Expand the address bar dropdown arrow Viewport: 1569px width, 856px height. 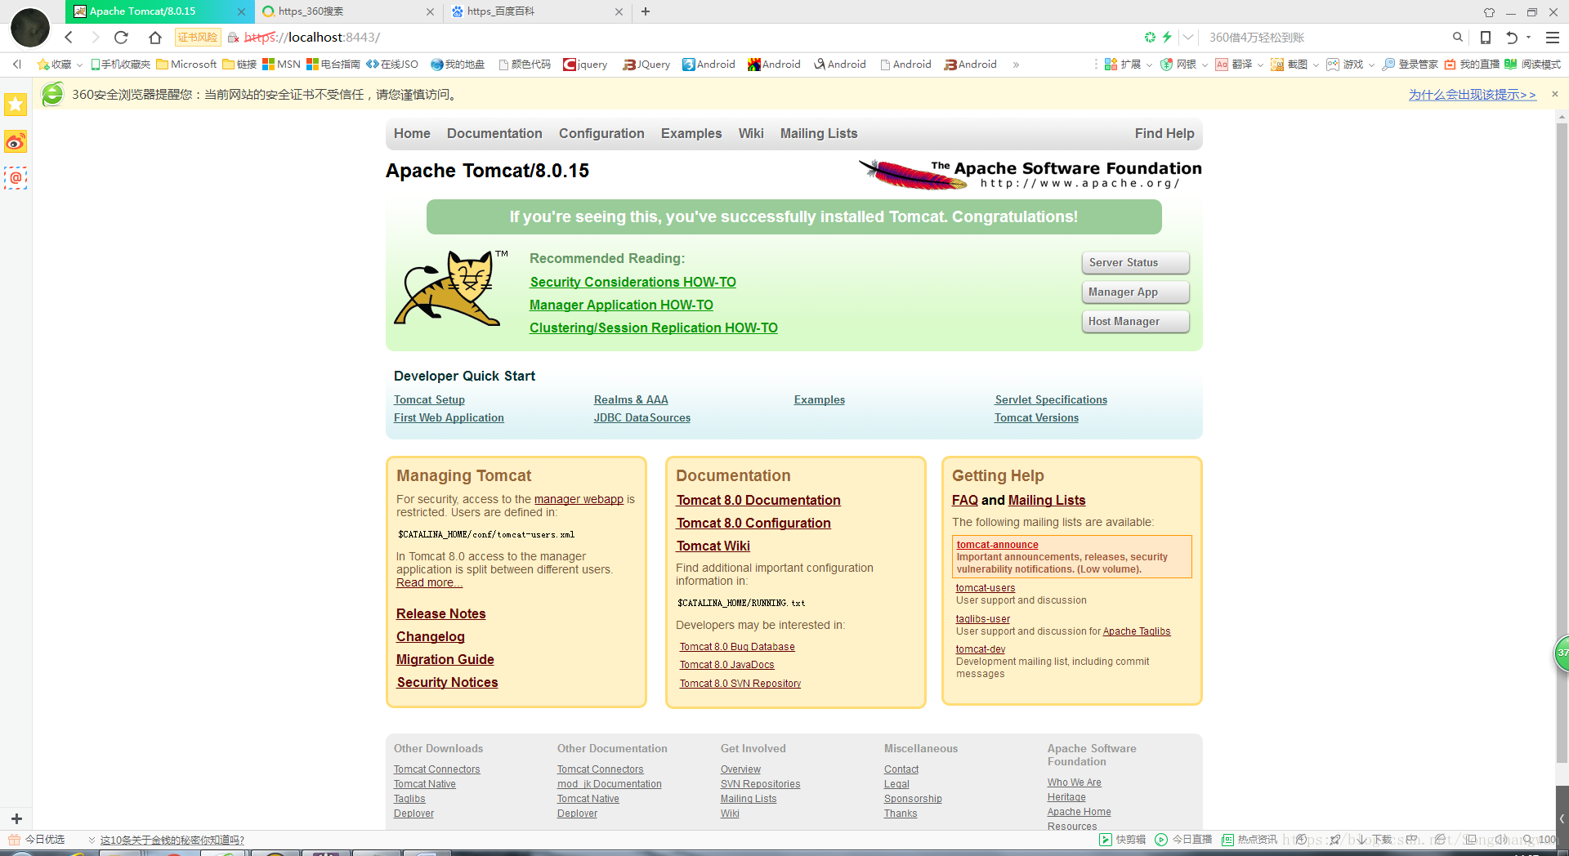[x=1188, y=37]
